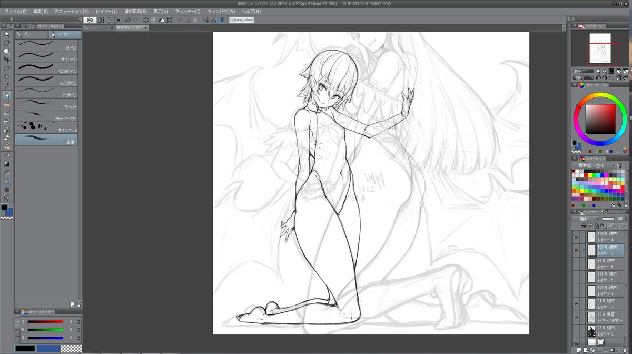The width and height of the screenshot is (632, 354).
Task: Open レイヤー(L) menu
Action: pos(107,11)
